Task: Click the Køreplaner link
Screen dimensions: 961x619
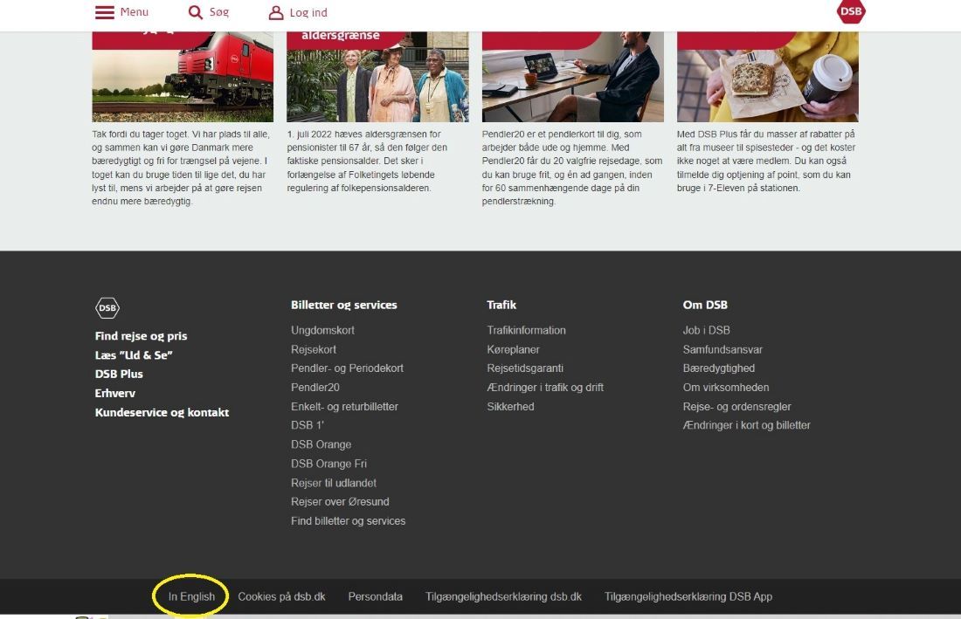Action: coord(514,348)
